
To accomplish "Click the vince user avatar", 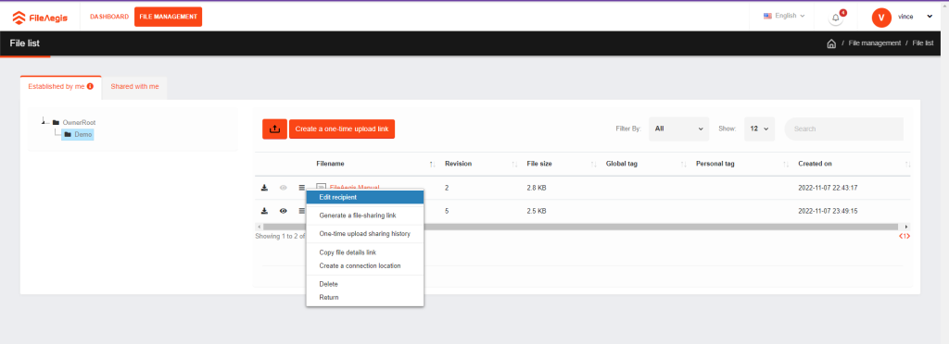I will tap(881, 18).
